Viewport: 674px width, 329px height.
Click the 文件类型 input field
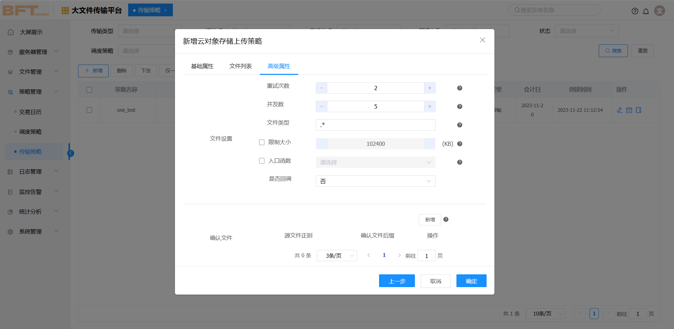tap(375, 125)
